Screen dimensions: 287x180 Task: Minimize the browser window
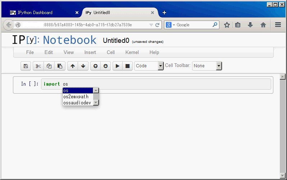point(269,5)
